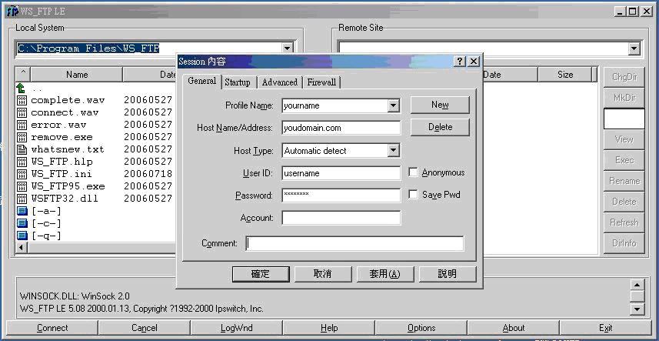Click the remote DirInfo button
The image size is (659, 341).
(x=624, y=243)
